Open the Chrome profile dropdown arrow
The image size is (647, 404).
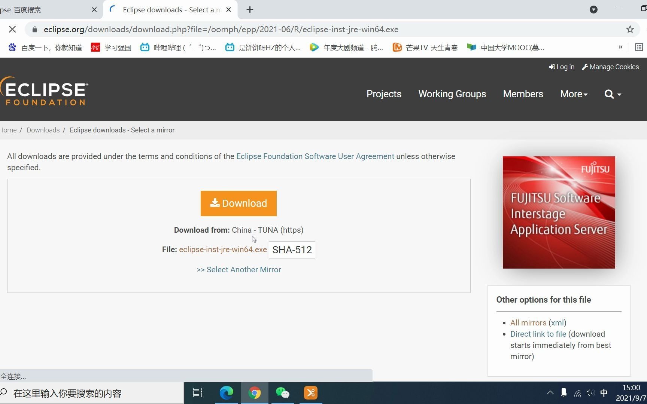coord(593,10)
